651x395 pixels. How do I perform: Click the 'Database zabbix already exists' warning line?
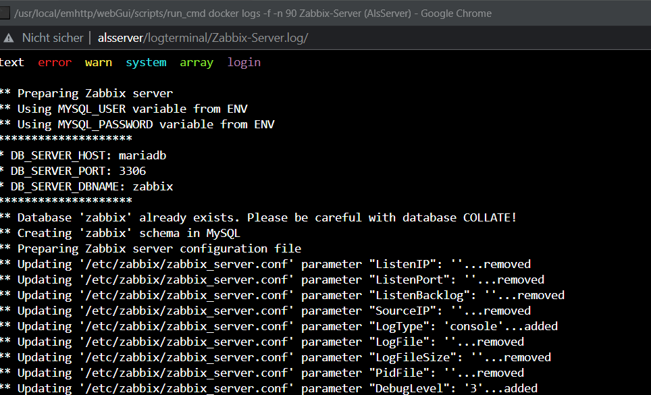click(258, 218)
